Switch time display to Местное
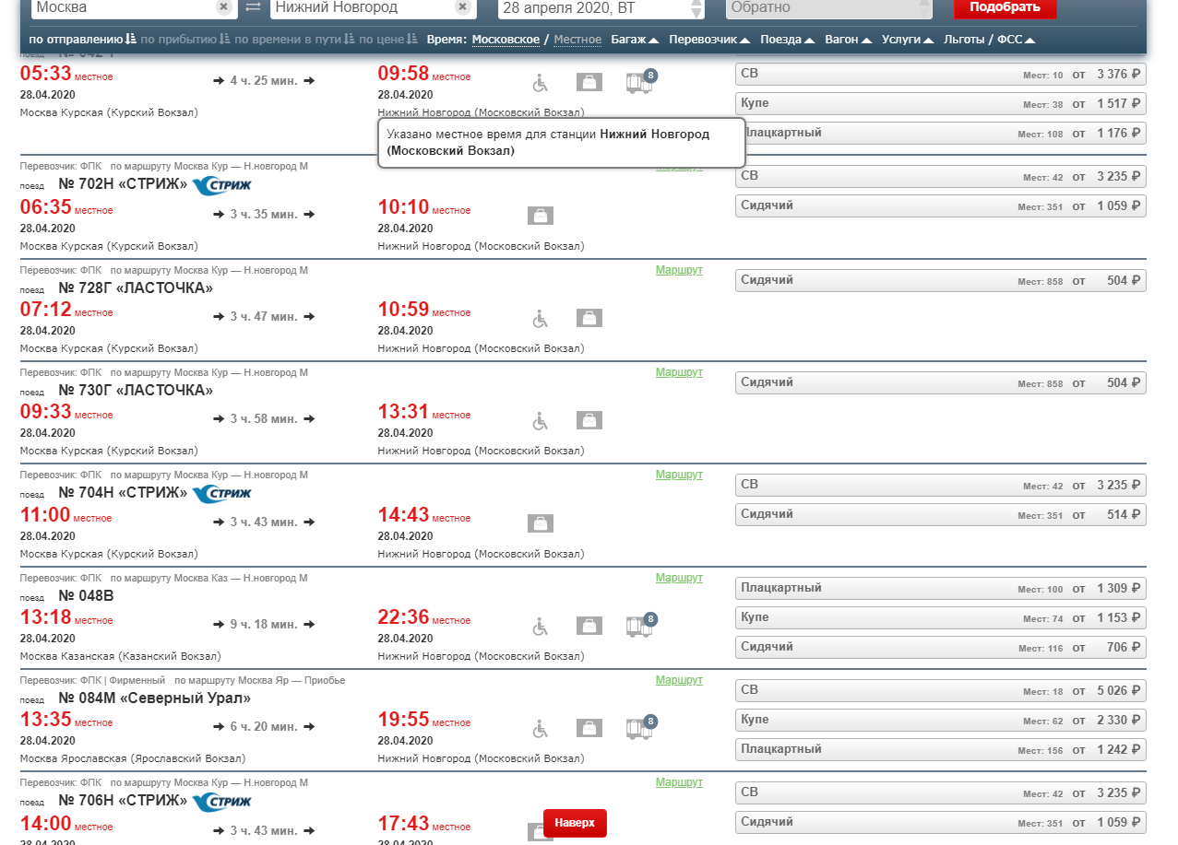Image resolution: width=1178 pixels, height=845 pixels. point(577,40)
